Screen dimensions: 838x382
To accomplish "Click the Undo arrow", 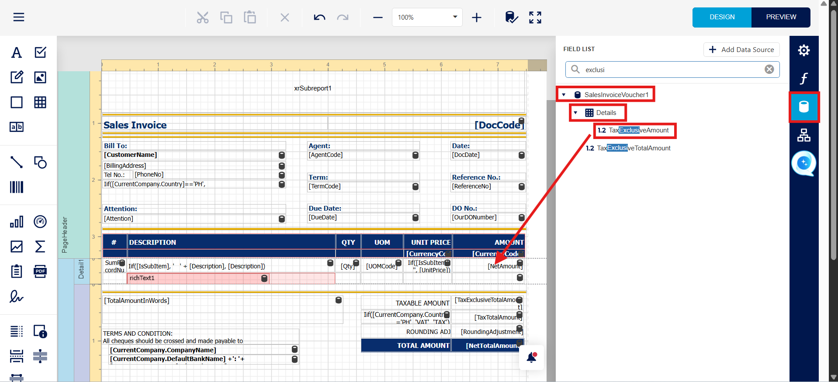I will click(x=319, y=17).
